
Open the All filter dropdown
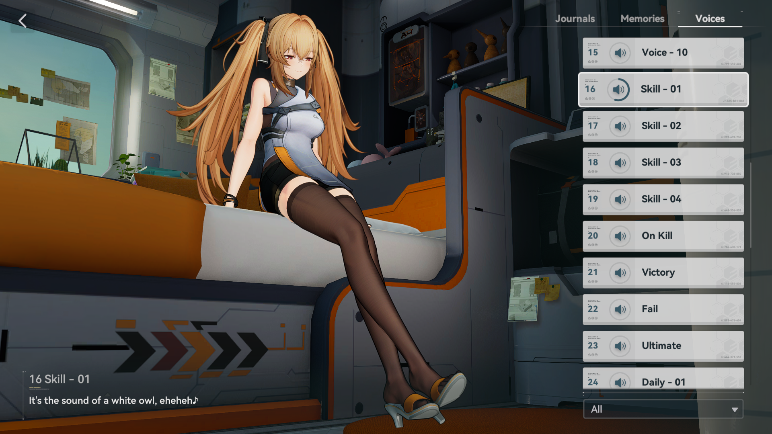point(659,409)
